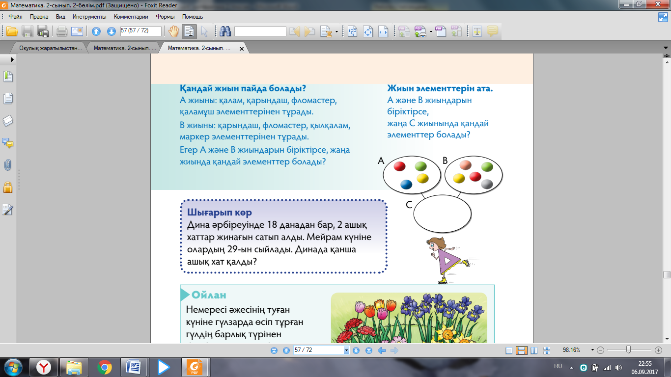Select Single Page view mode
This screenshot has height=377, width=671.
[509, 350]
